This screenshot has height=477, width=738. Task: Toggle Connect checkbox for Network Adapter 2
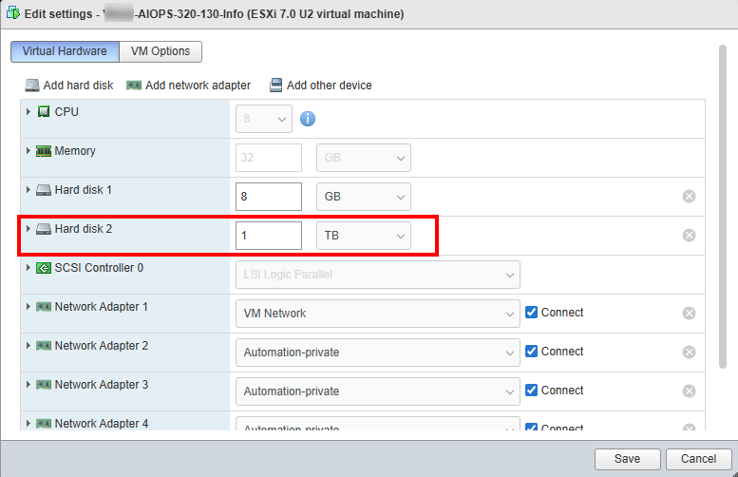[532, 352]
